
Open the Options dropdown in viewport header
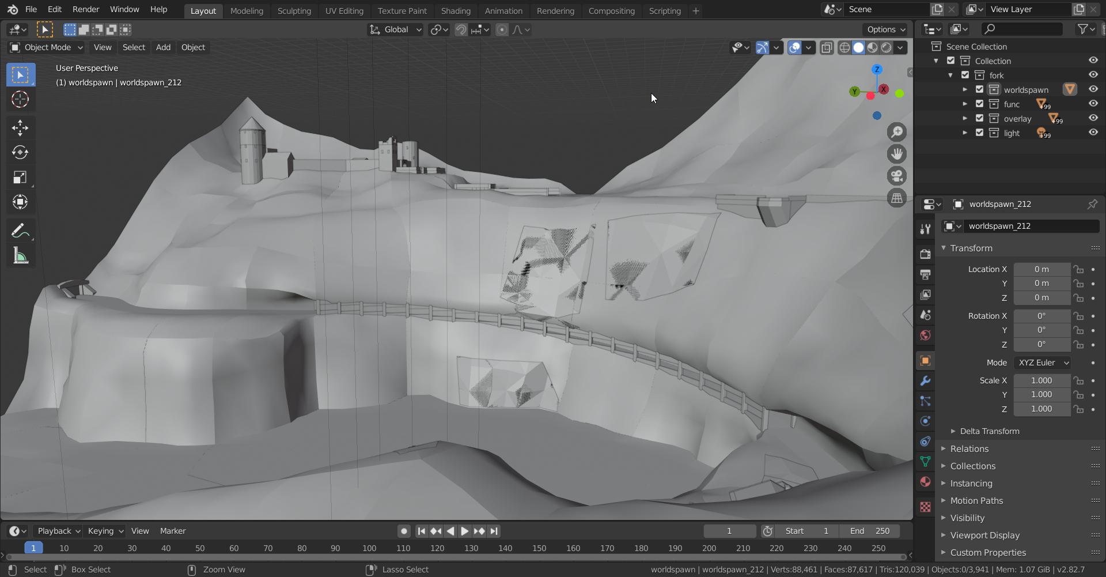pyautogui.click(x=886, y=29)
